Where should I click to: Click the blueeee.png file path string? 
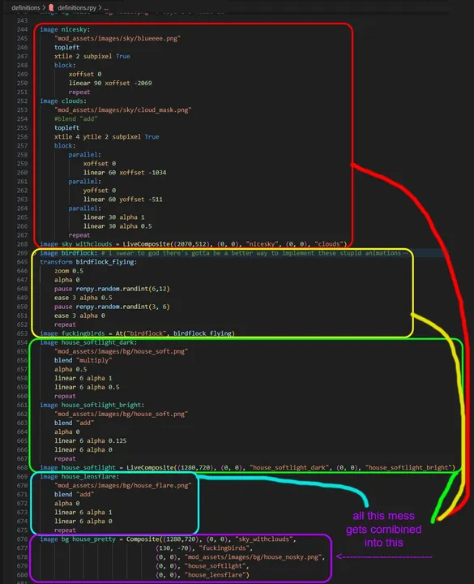click(117, 38)
